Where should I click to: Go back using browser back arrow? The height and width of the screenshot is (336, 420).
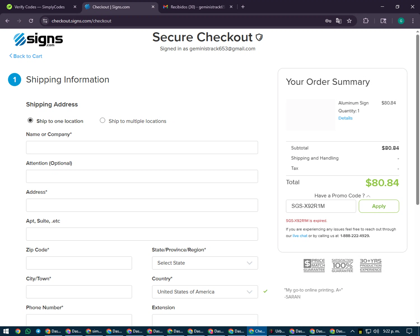[8, 21]
